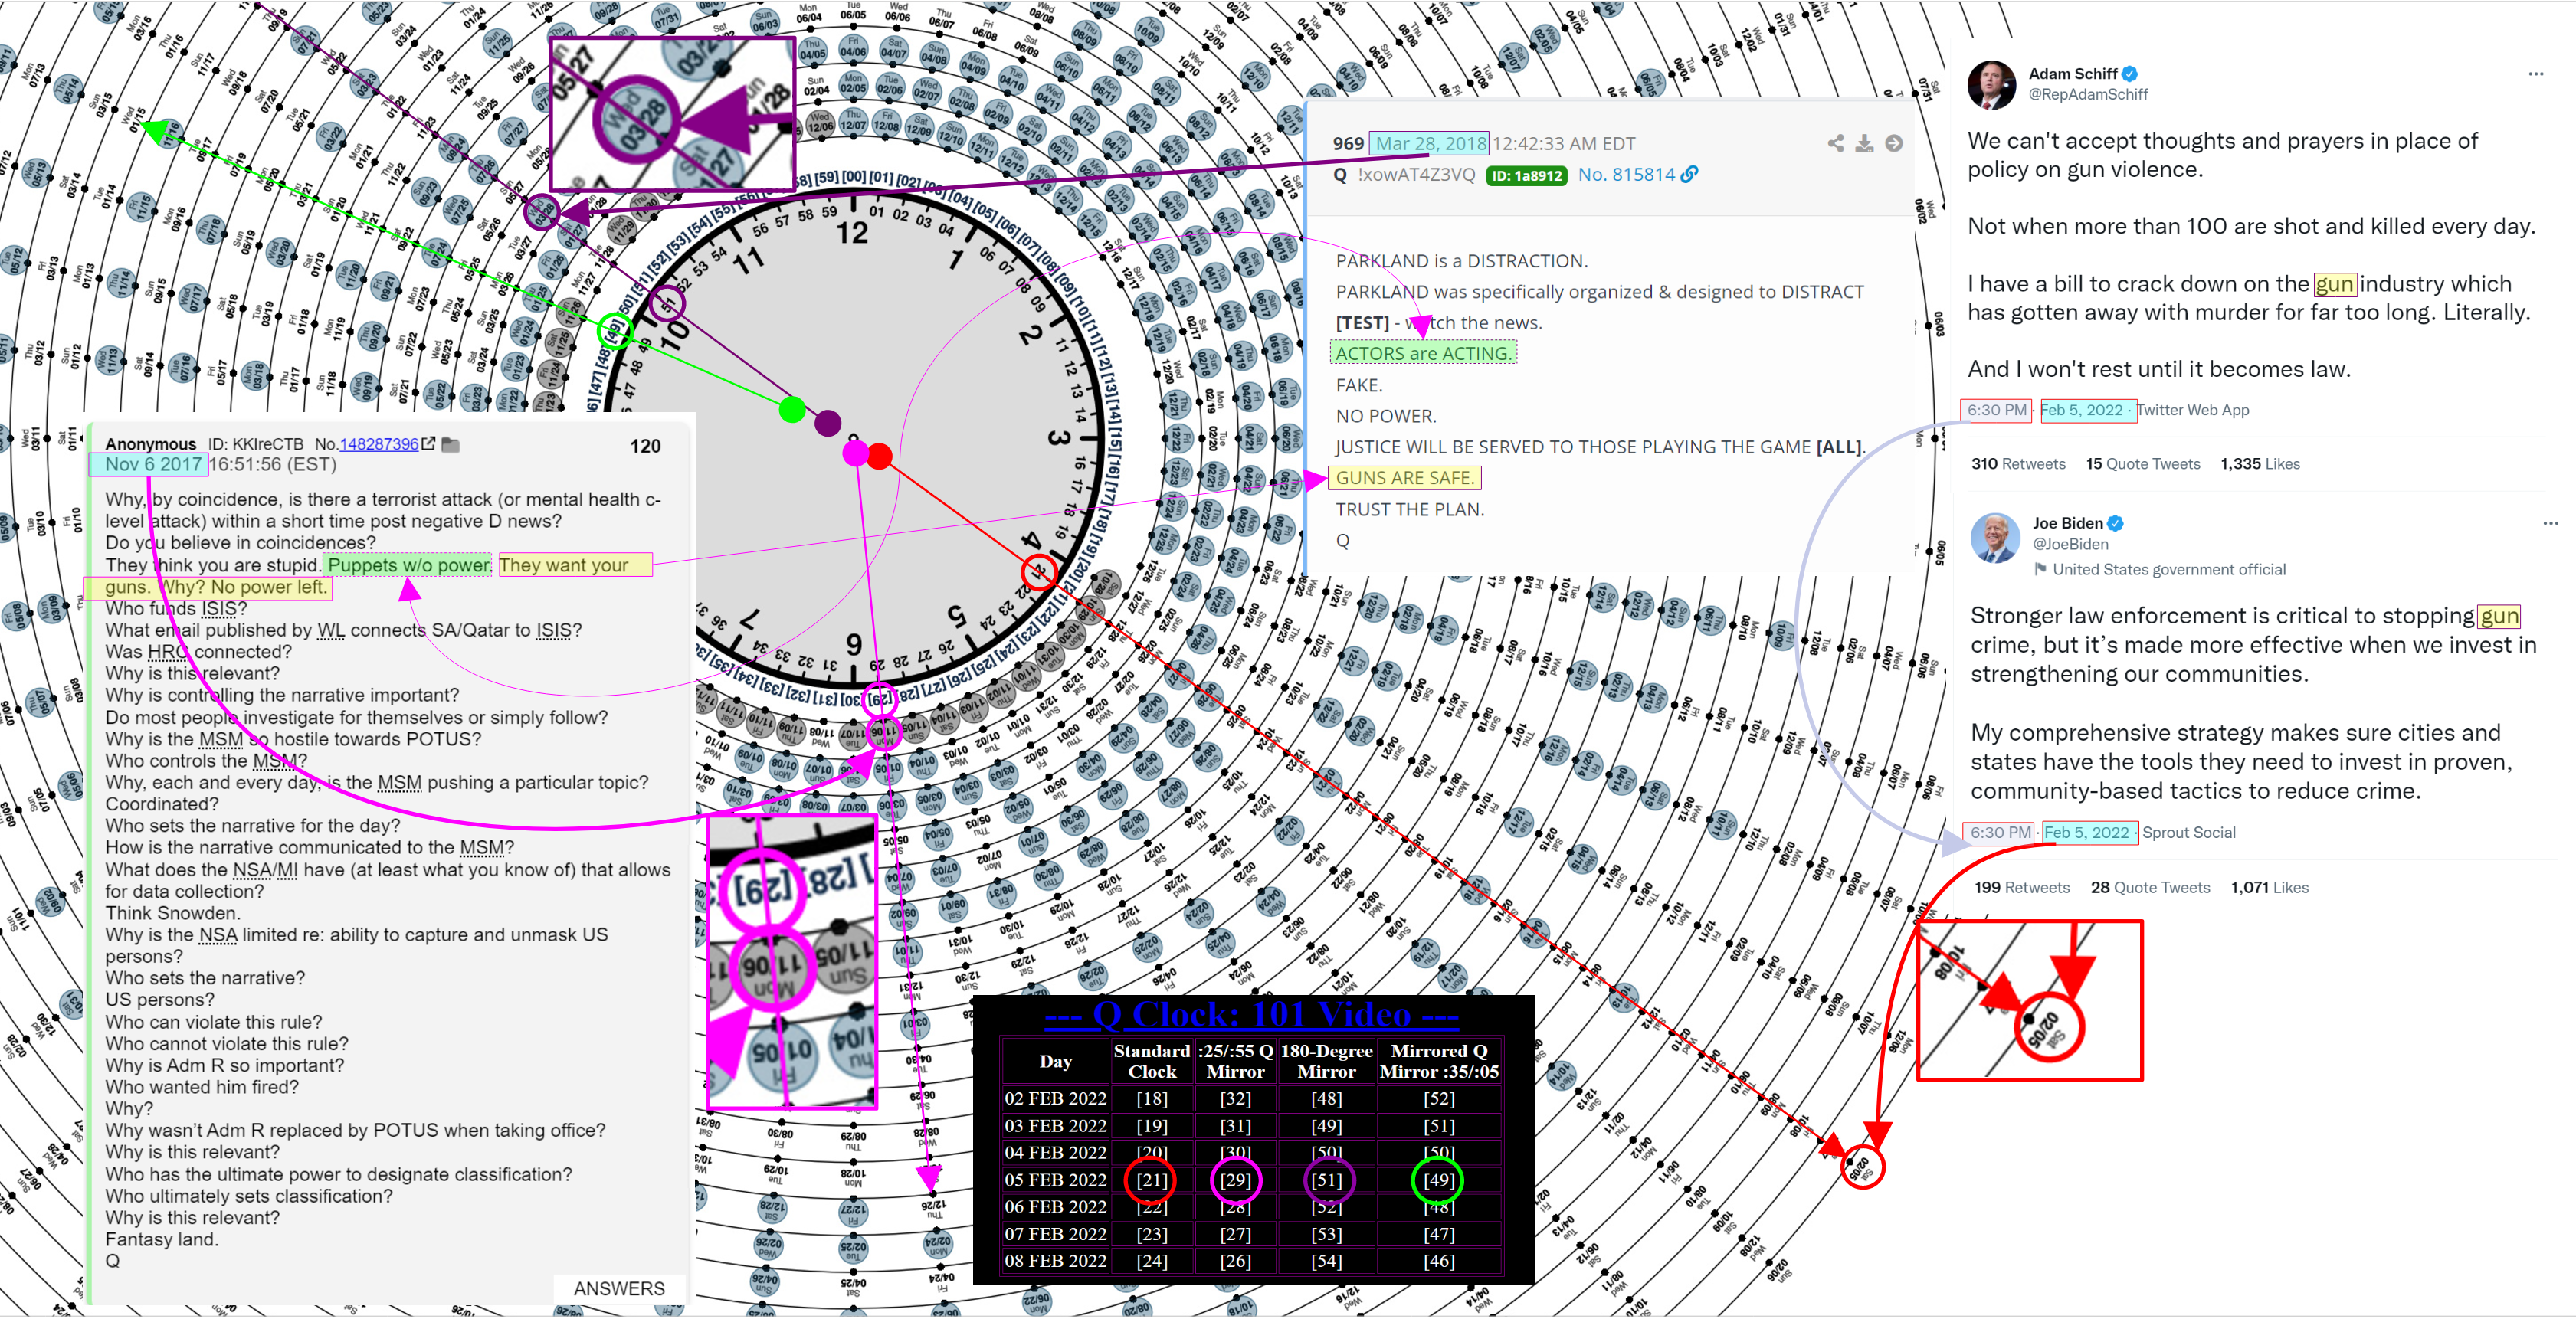Click 6:30 PM timestamp on Schiff's tweet
This screenshot has height=1319, width=2576.
pos(1996,410)
